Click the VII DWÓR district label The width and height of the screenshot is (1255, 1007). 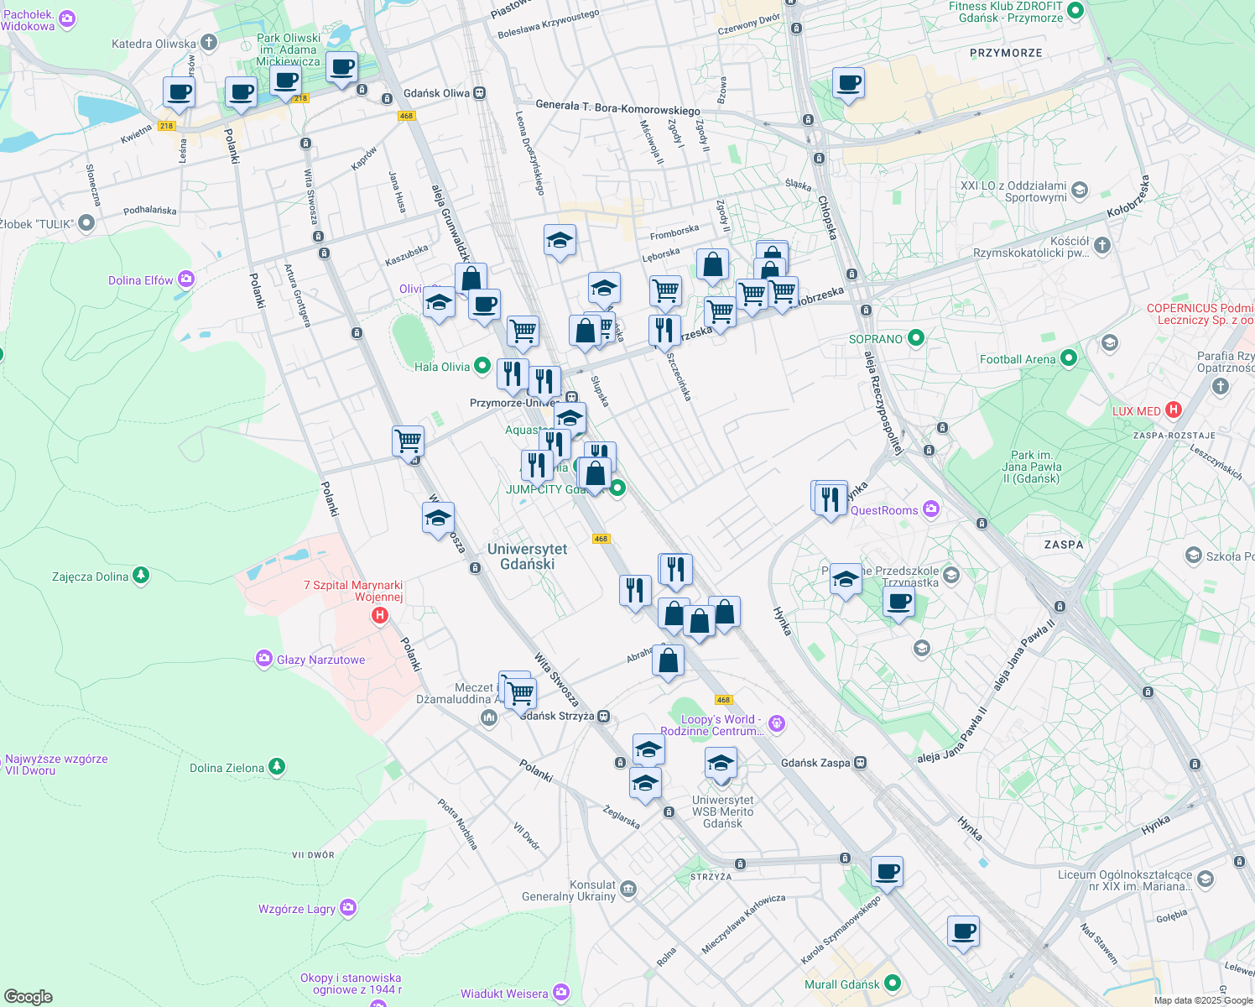313,855
